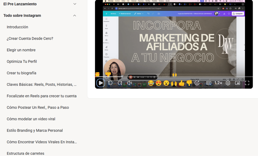Select the El Pre Lanzamiento heading
Viewport: 258px width, 156px height.
[x=20, y=4]
